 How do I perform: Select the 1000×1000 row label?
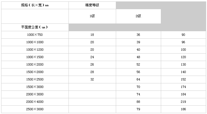click(35, 42)
